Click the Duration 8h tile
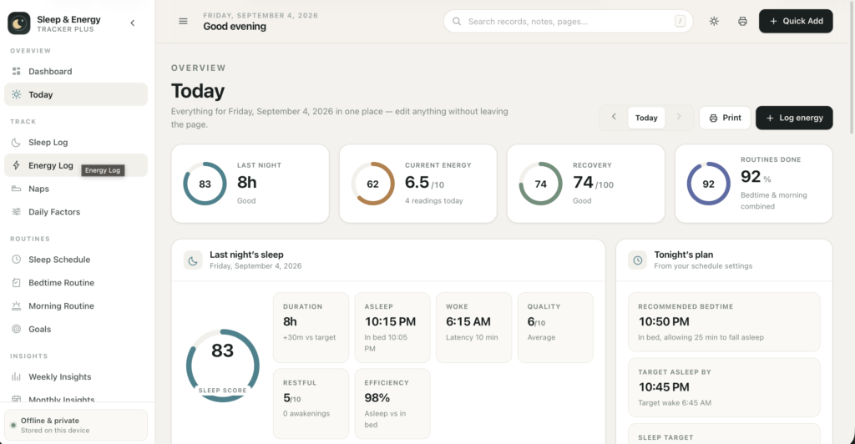This screenshot has height=444, width=855. 311,327
